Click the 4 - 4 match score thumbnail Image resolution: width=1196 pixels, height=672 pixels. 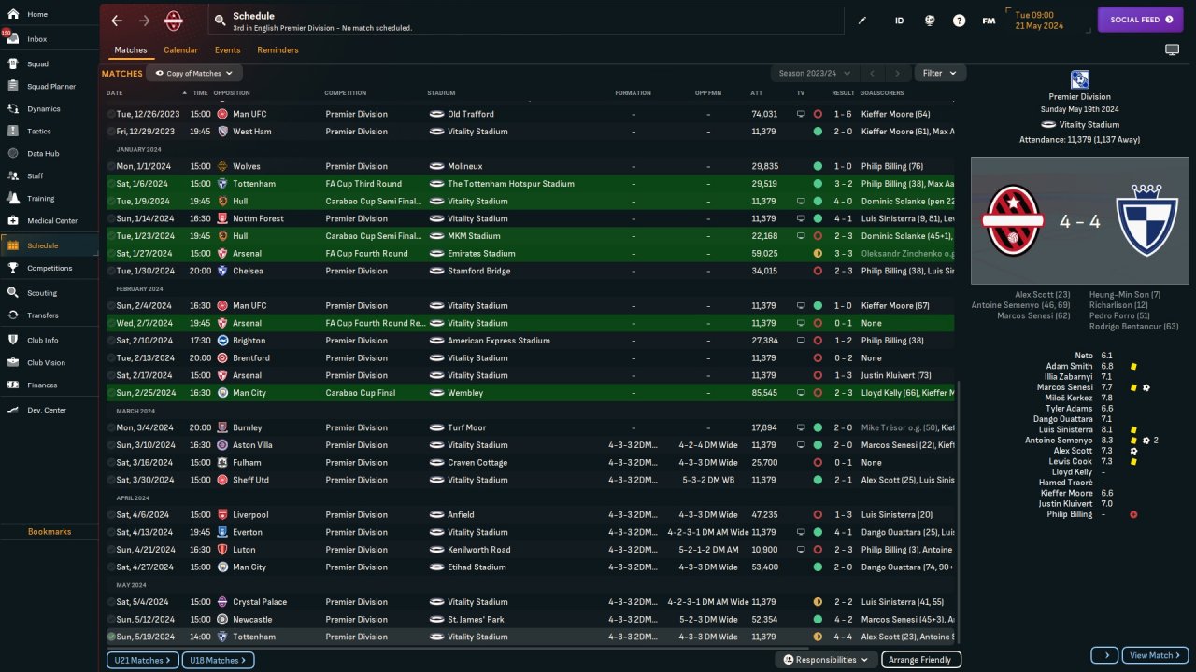1080,220
